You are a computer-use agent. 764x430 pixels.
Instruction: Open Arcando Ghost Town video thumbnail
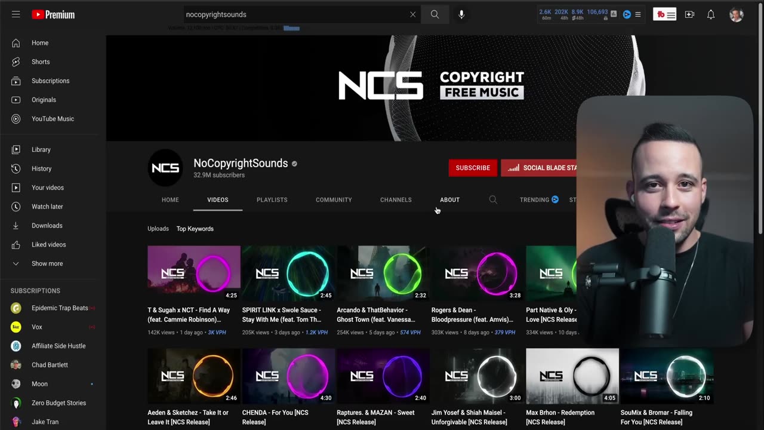pos(383,272)
